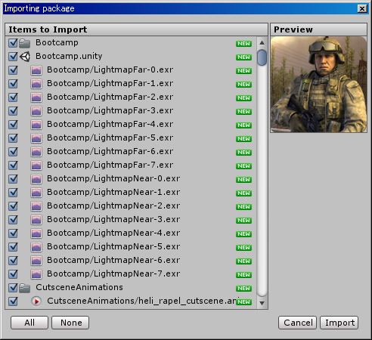
Task: Click the image icon of LightmapNear-5.exr
Action: pos(36,247)
